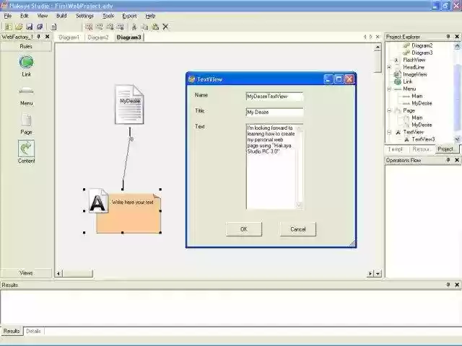This screenshot has width=462, height=346.
Task: Select the Content arrow icon in WebFactory
Action: click(26, 148)
